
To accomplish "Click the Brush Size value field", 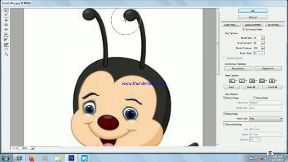I will point(257,38).
